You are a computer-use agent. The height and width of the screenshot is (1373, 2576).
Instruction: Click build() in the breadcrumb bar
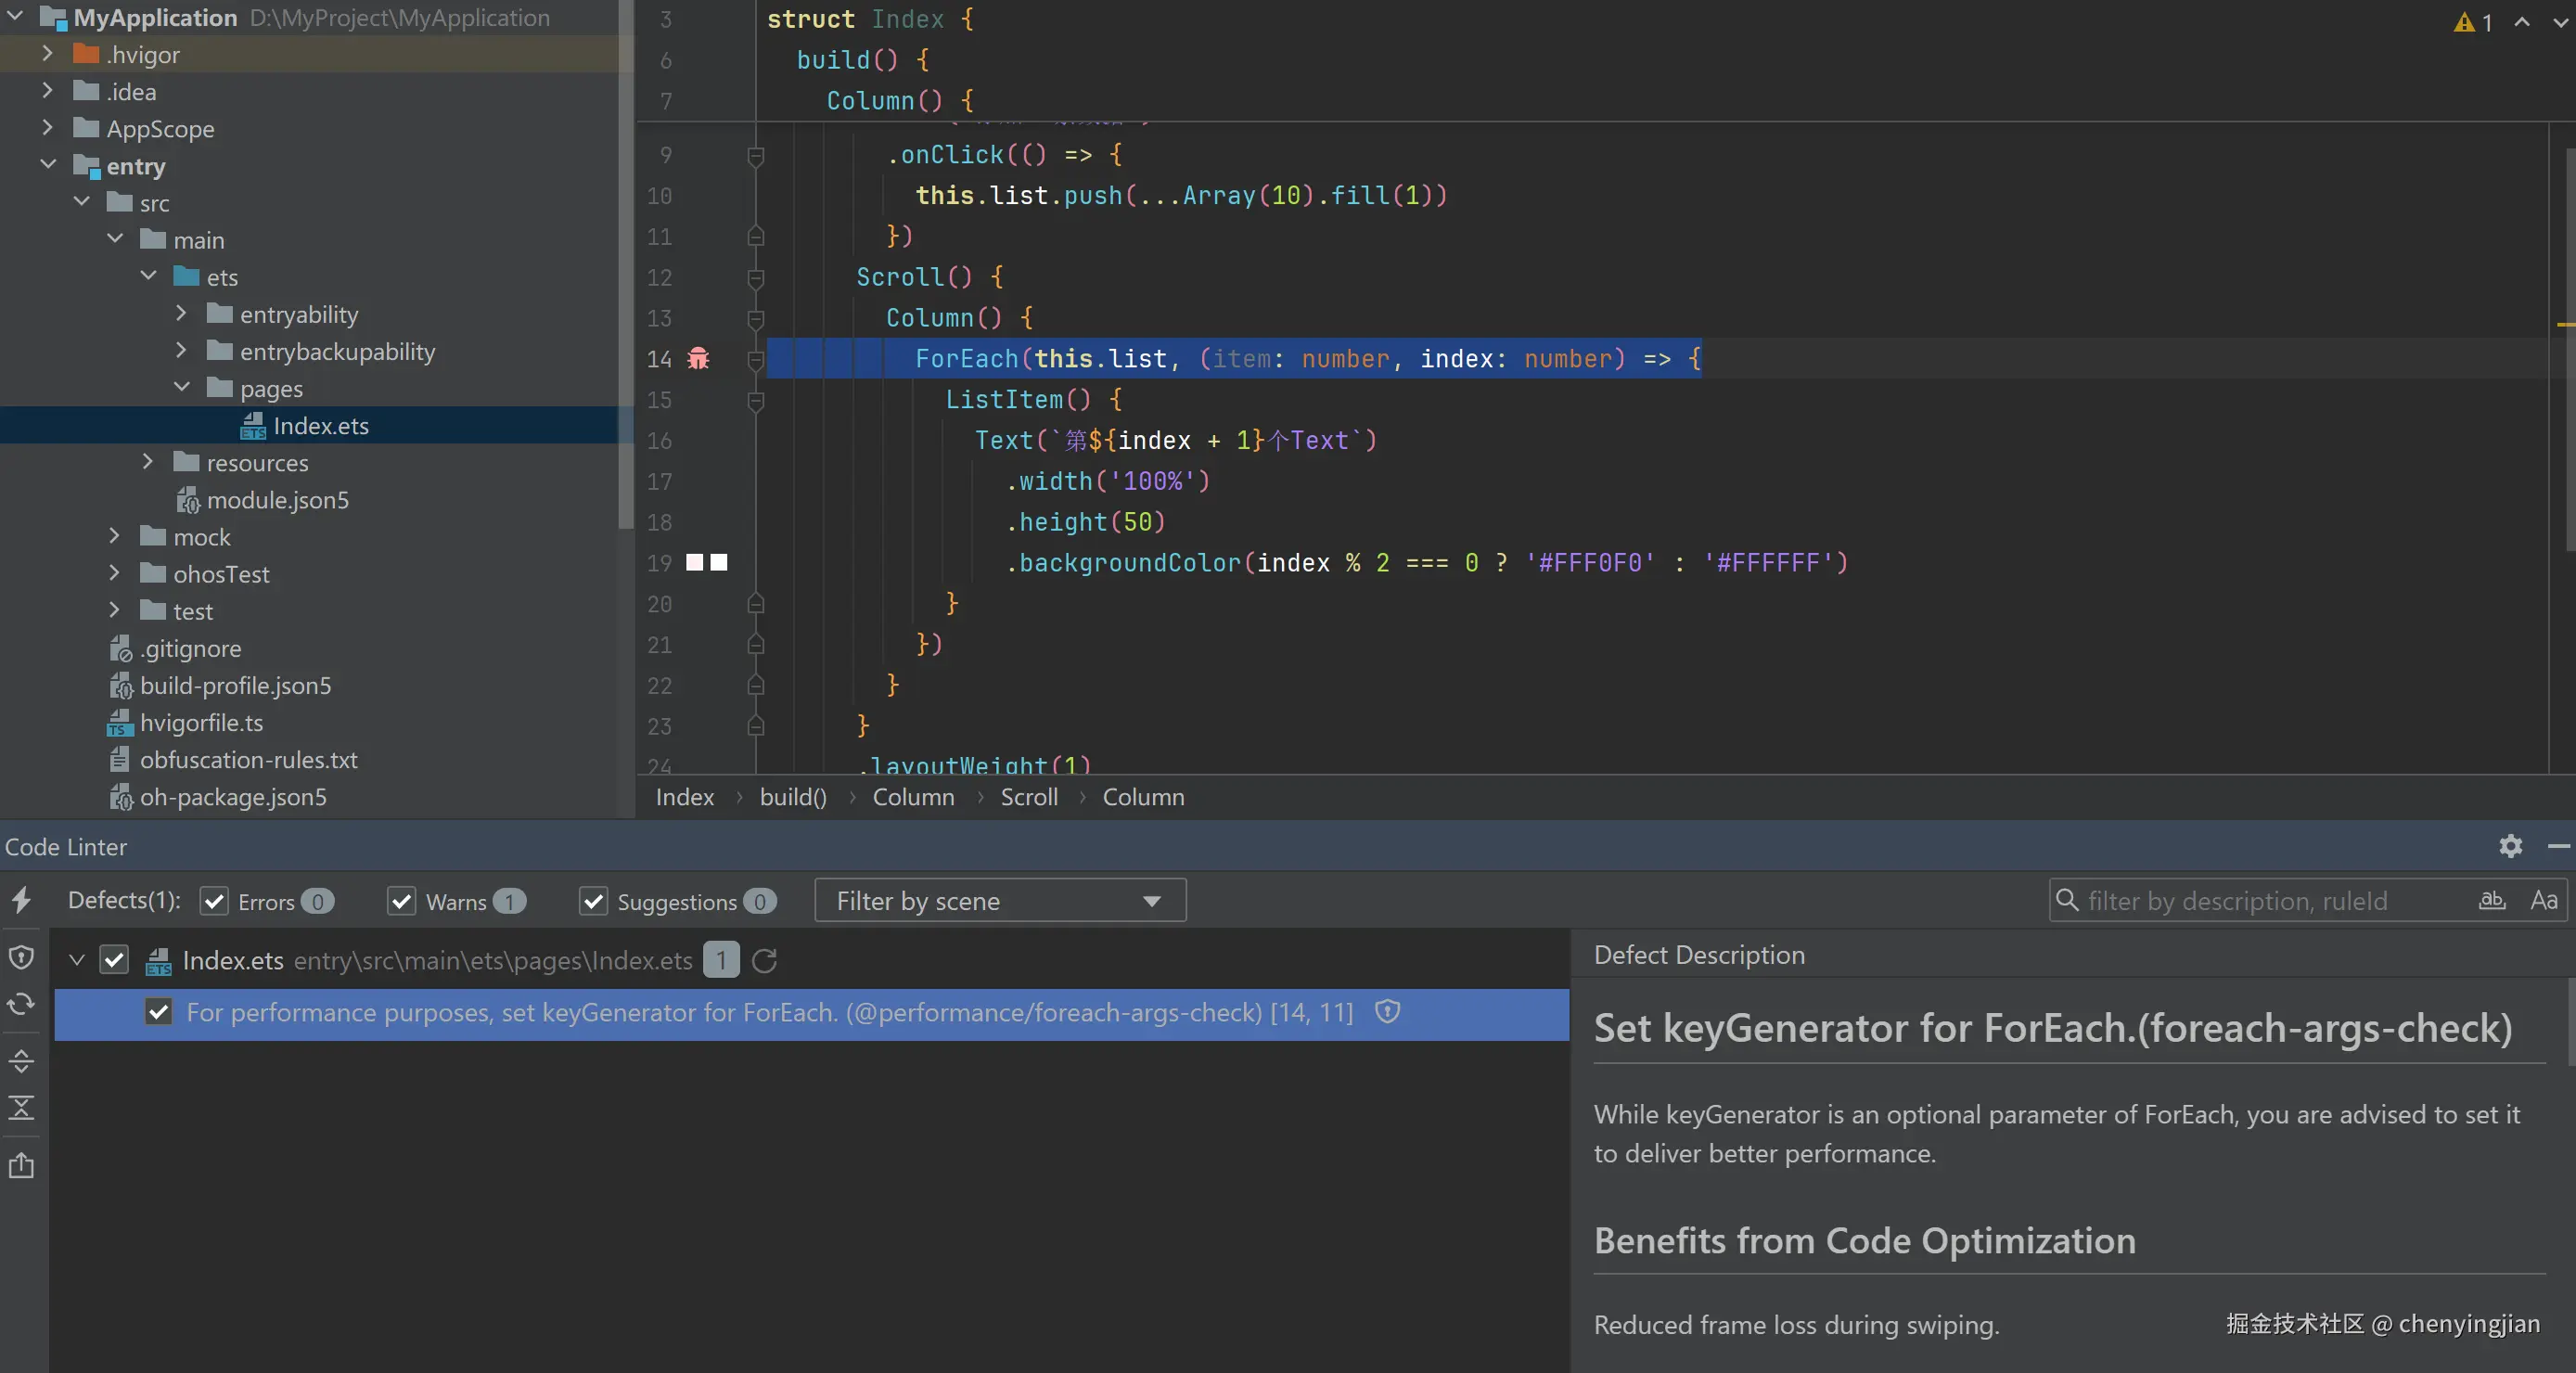tap(793, 797)
